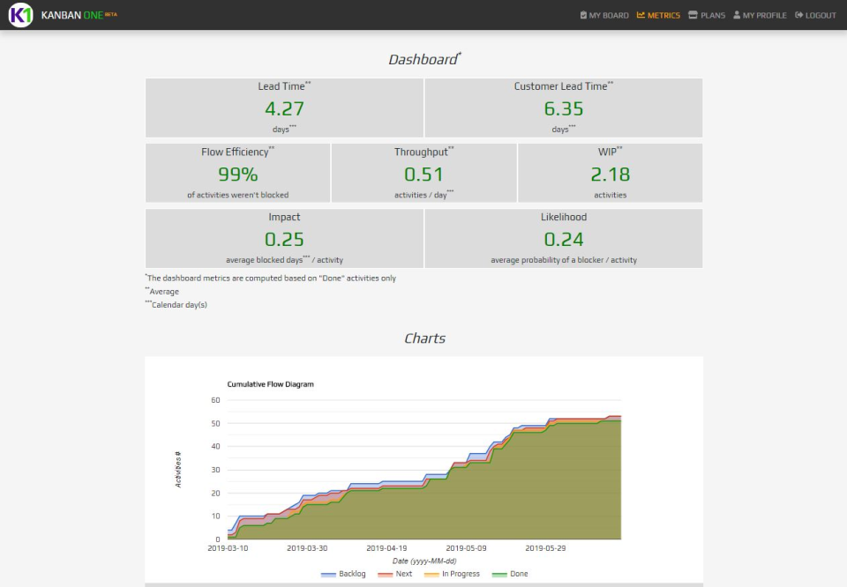Click the Next legend color swatch
Image resolution: width=847 pixels, height=587 pixels.
(385, 574)
